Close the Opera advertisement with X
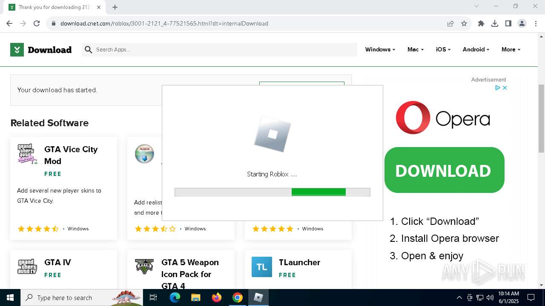Screen dimensions: 545x306 tap(505, 88)
